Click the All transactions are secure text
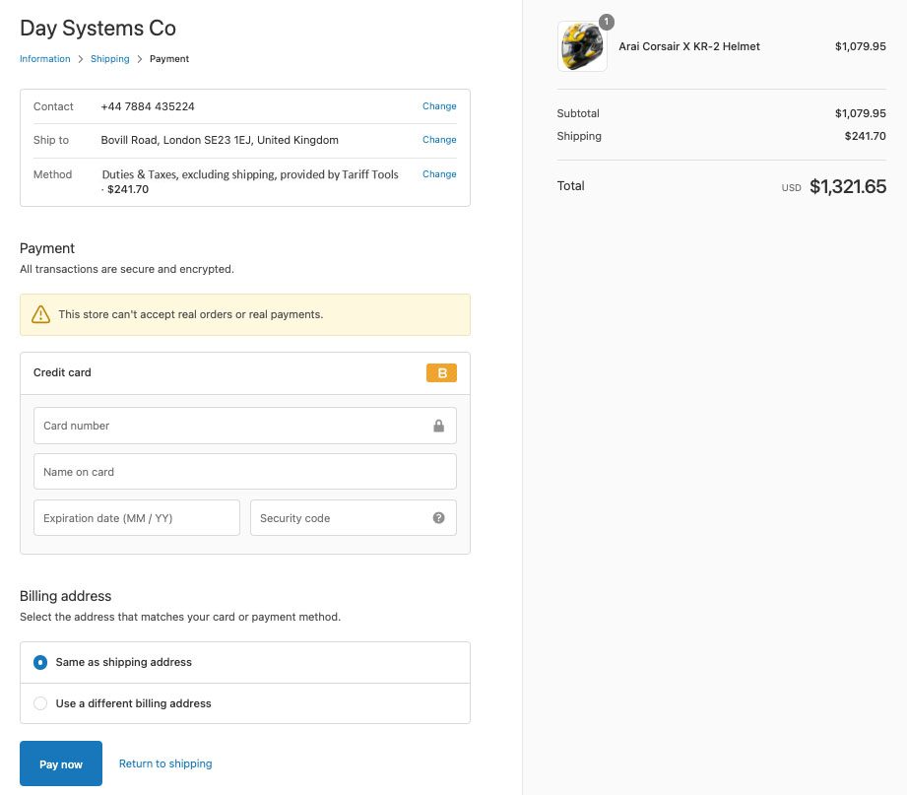This screenshot has height=795, width=907. click(127, 269)
